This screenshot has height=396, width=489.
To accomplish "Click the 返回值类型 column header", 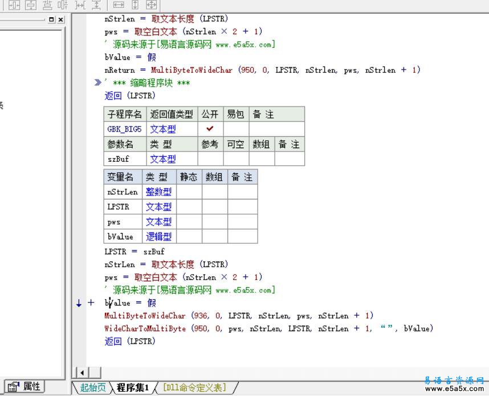I will (172, 114).
